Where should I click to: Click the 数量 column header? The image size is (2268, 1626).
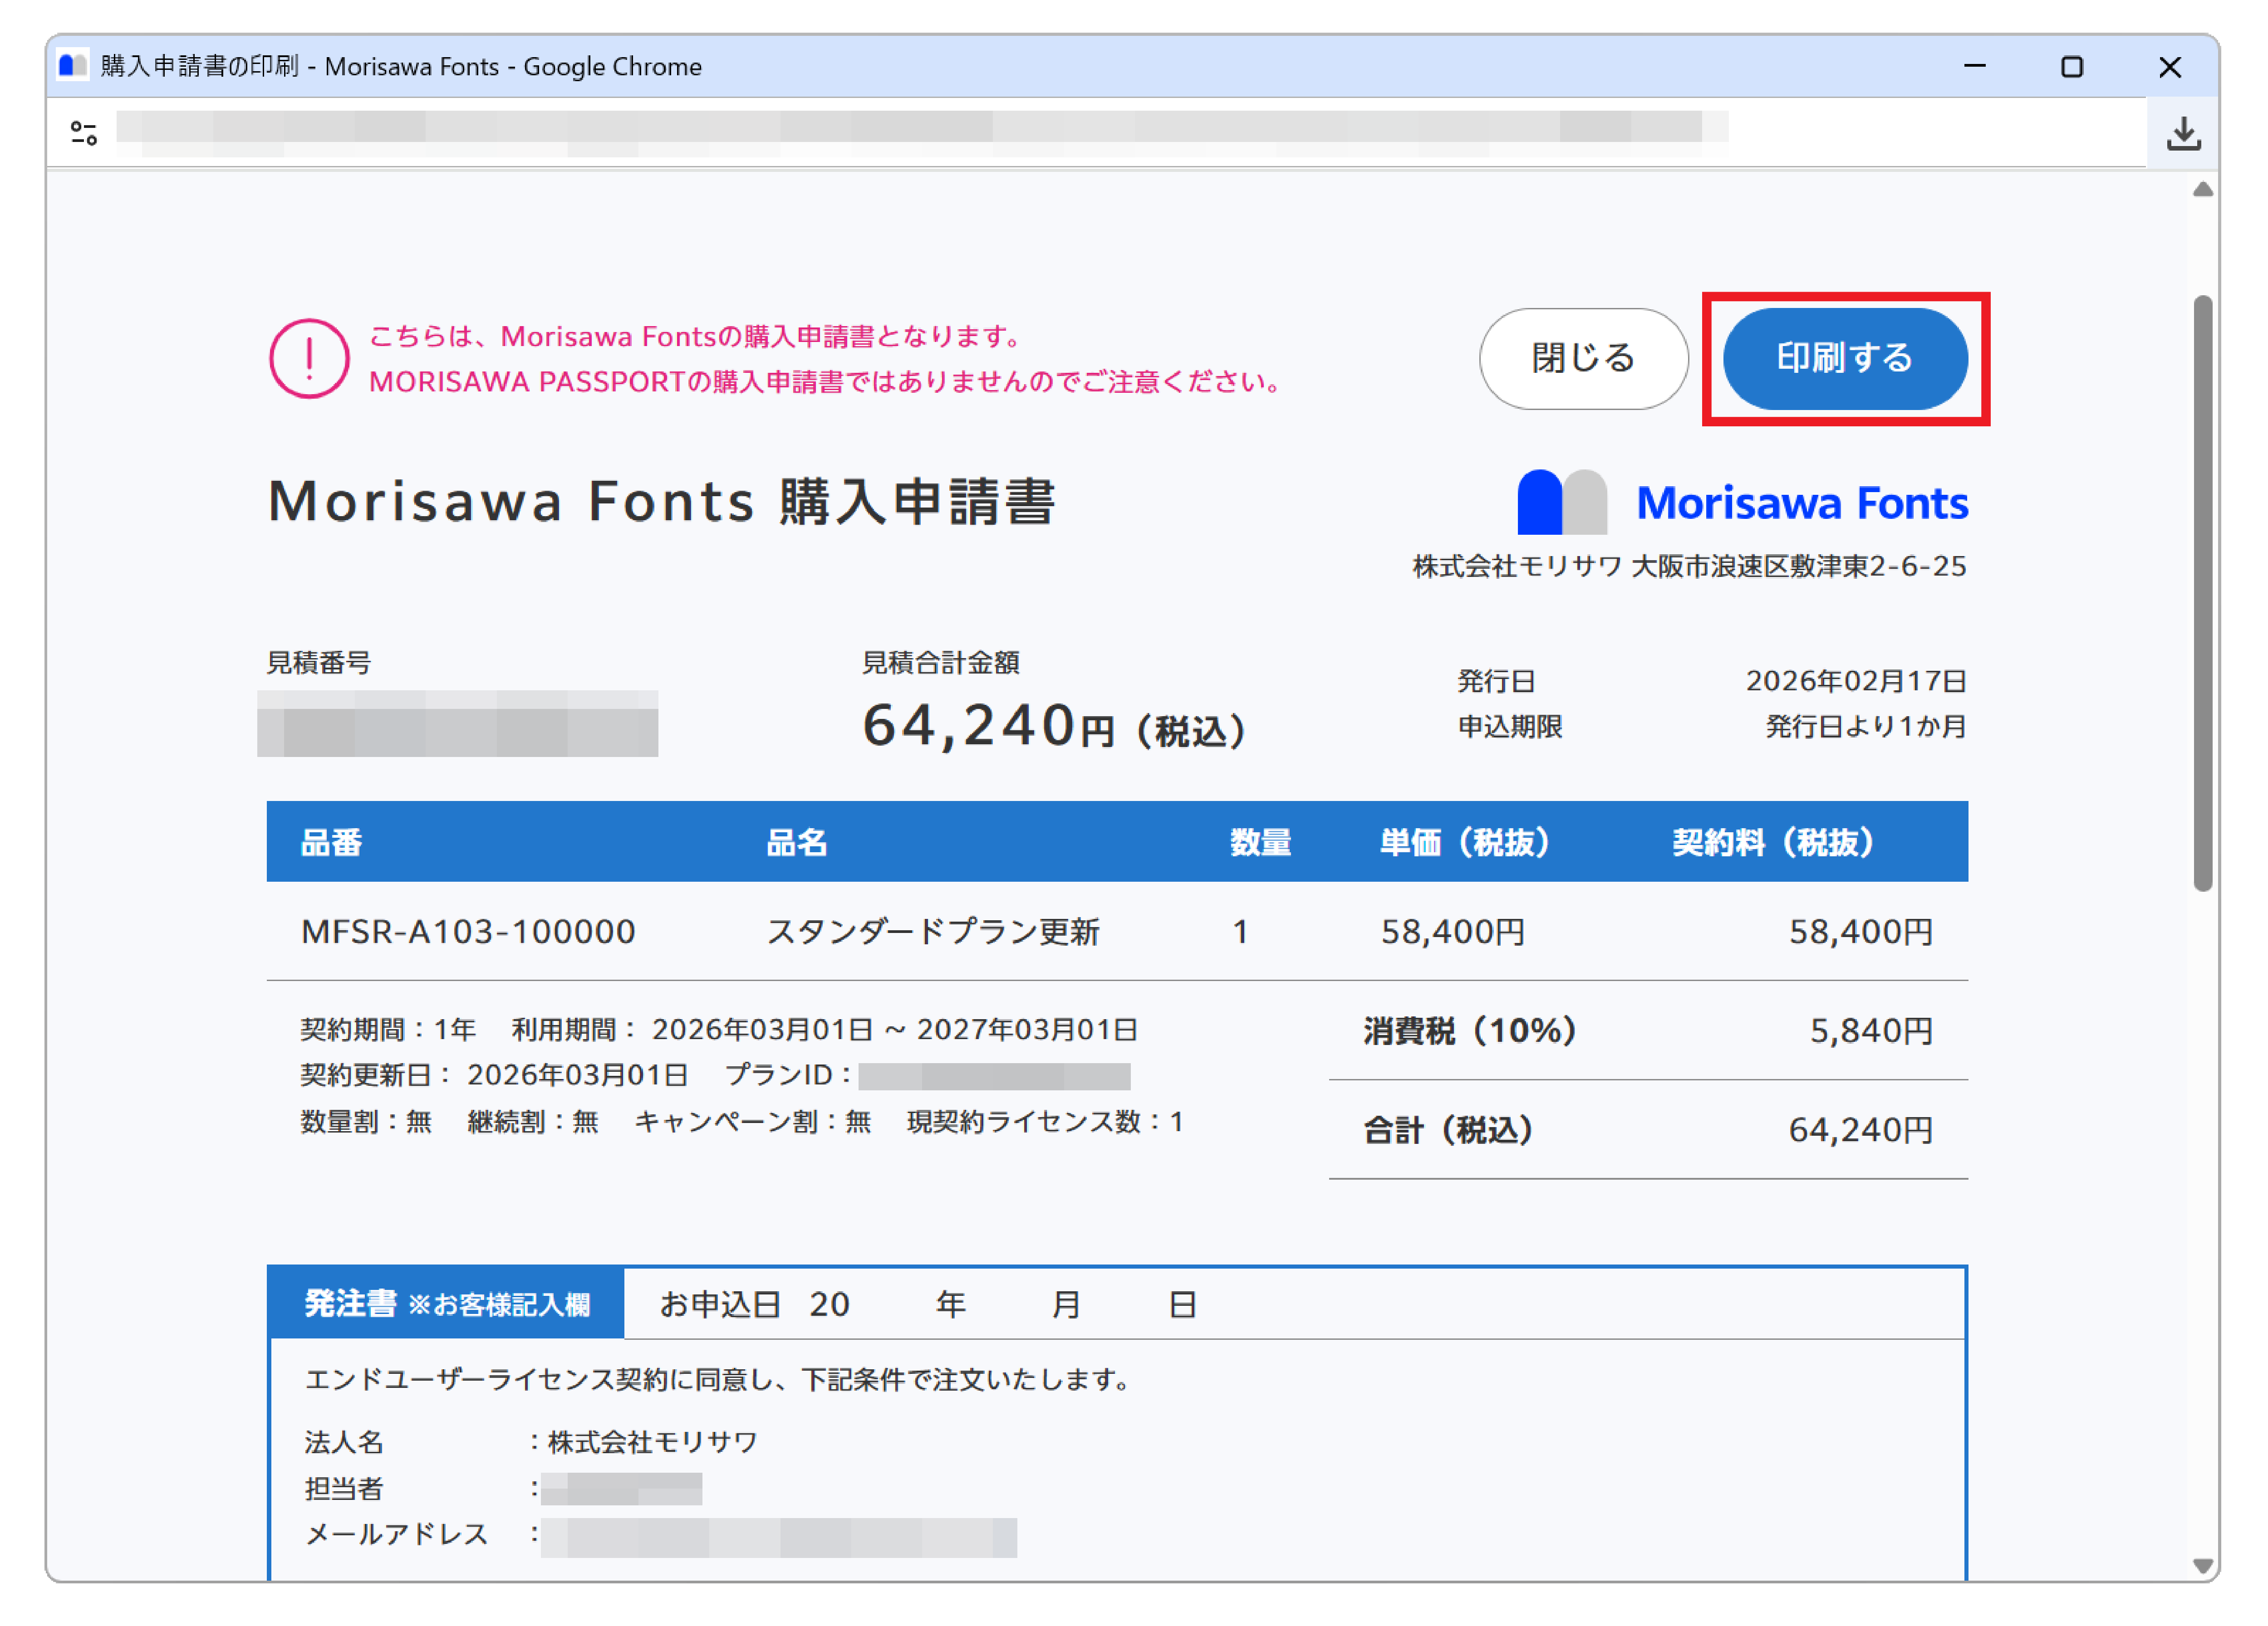pos(1260,843)
